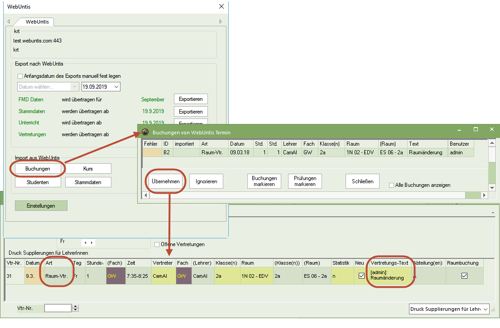This screenshot has height=328, width=500.
Task: Toggle the Raumbuchung checkbox in row 31
Action: point(465,276)
